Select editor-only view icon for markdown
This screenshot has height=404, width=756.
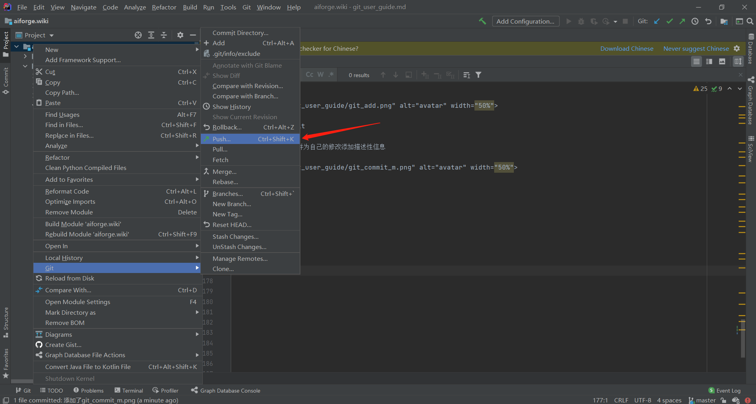point(697,61)
